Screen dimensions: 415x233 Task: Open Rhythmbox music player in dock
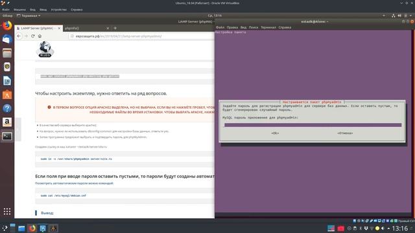[x=7, y=67]
